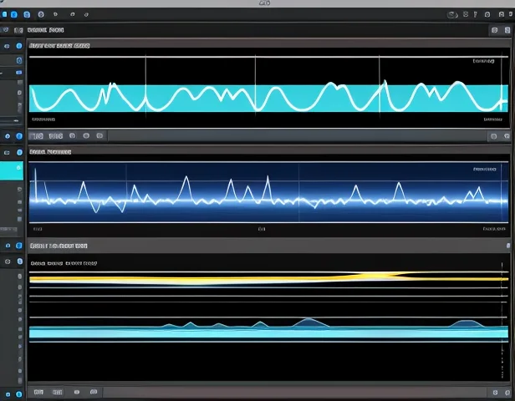Click the small slider handle in the sidebar's top section
The width and height of the screenshot is (515, 401).
click(x=16, y=121)
